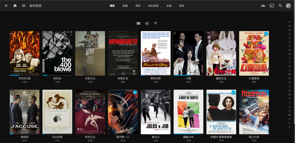Image resolution: width=295 pixels, height=143 pixels.
Task: Go back with the arrow icon
Action: 6,6
